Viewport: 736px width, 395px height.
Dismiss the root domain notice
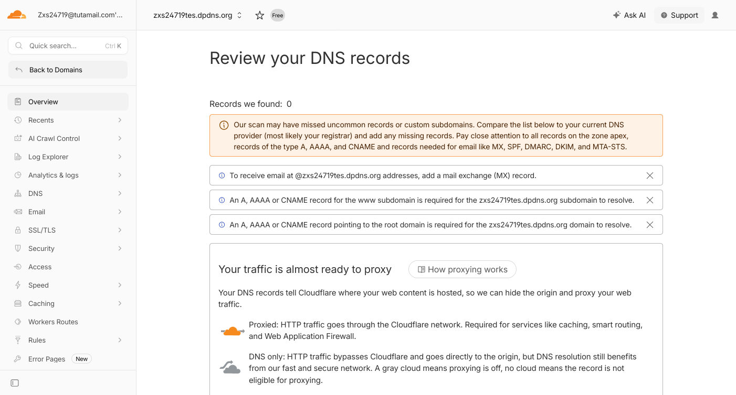coord(650,225)
